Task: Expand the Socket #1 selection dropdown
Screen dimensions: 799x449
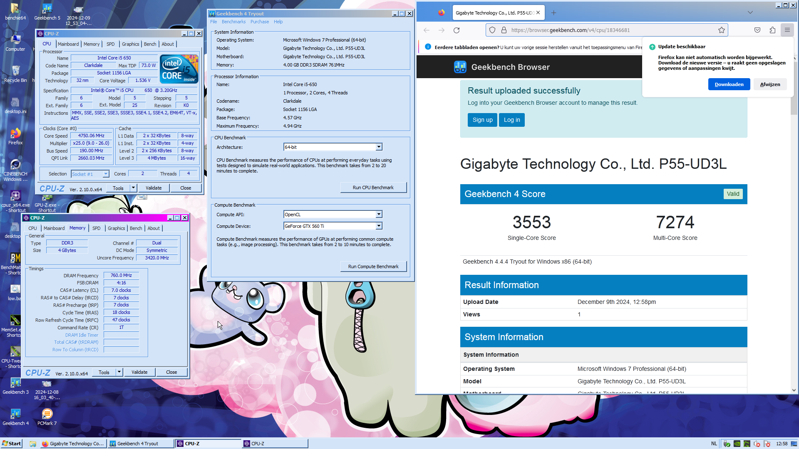Action: [106, 174]
